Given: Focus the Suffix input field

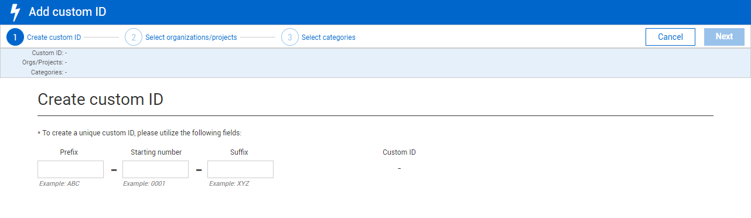Looking at the screenshot, I should coord(240,169).
